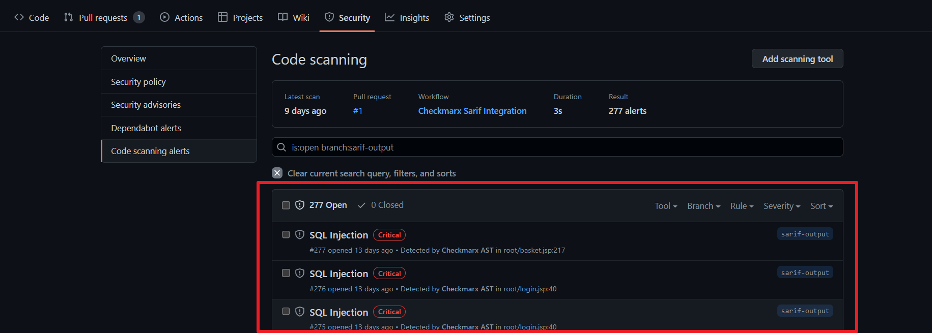Image resolution: width=932 pixels, height=333 pixels.
Task: Click the Critical badge on alert #277
Action: (389, 235)
